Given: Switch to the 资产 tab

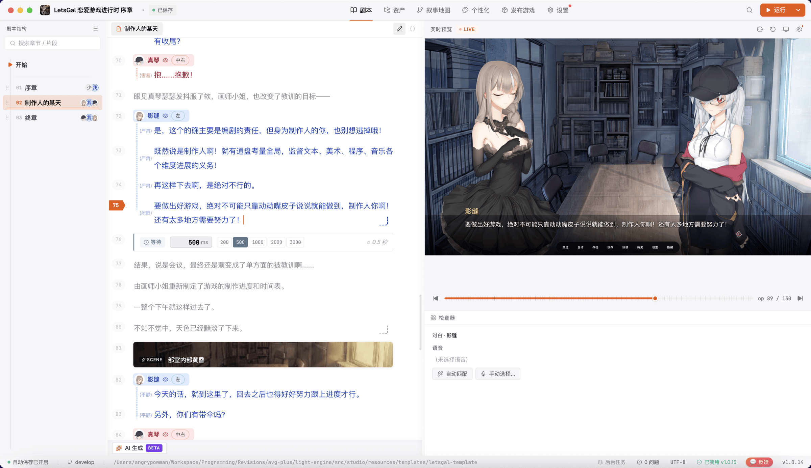Looking at the screenshot, I should [x=394, y=10].
